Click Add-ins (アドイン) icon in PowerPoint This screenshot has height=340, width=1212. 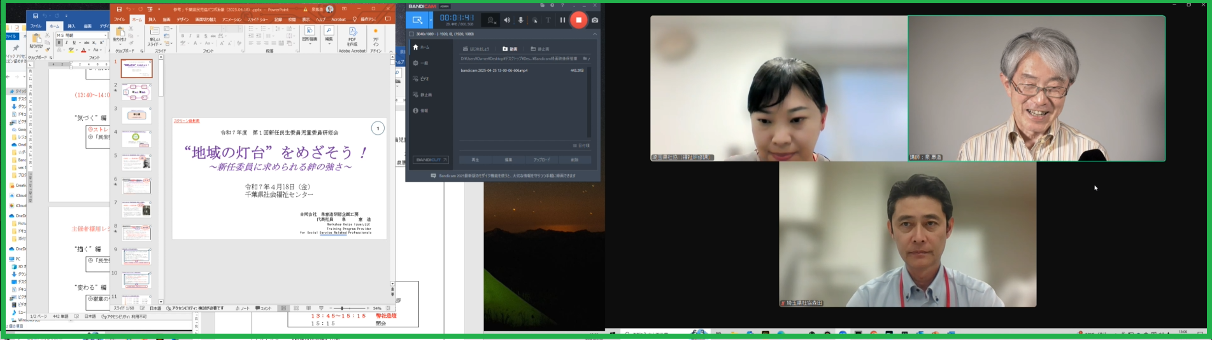click(376, 36)
